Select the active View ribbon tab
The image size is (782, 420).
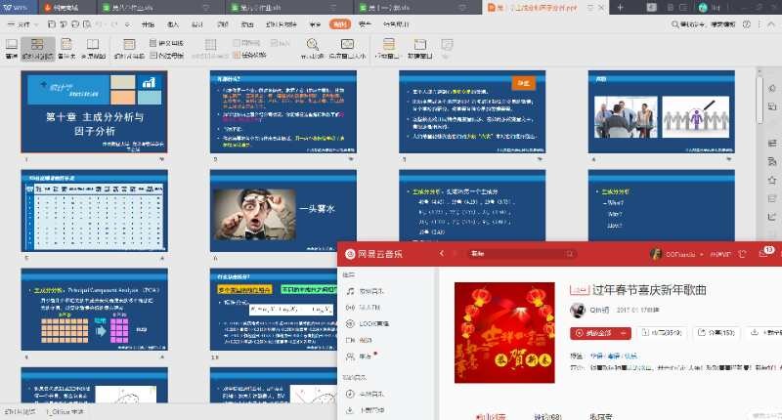pyautogui.click(x=339, y=23)
